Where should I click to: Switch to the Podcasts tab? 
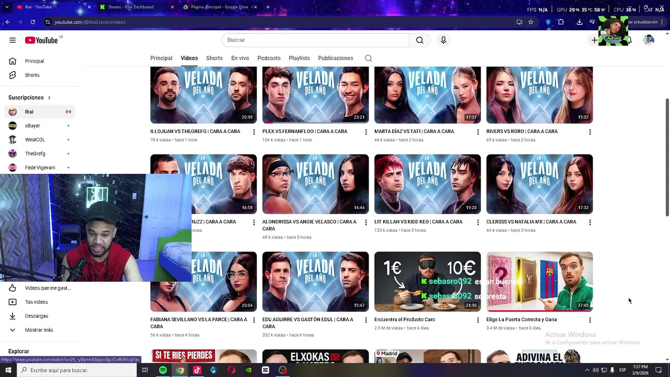click(x=269, y=58)
